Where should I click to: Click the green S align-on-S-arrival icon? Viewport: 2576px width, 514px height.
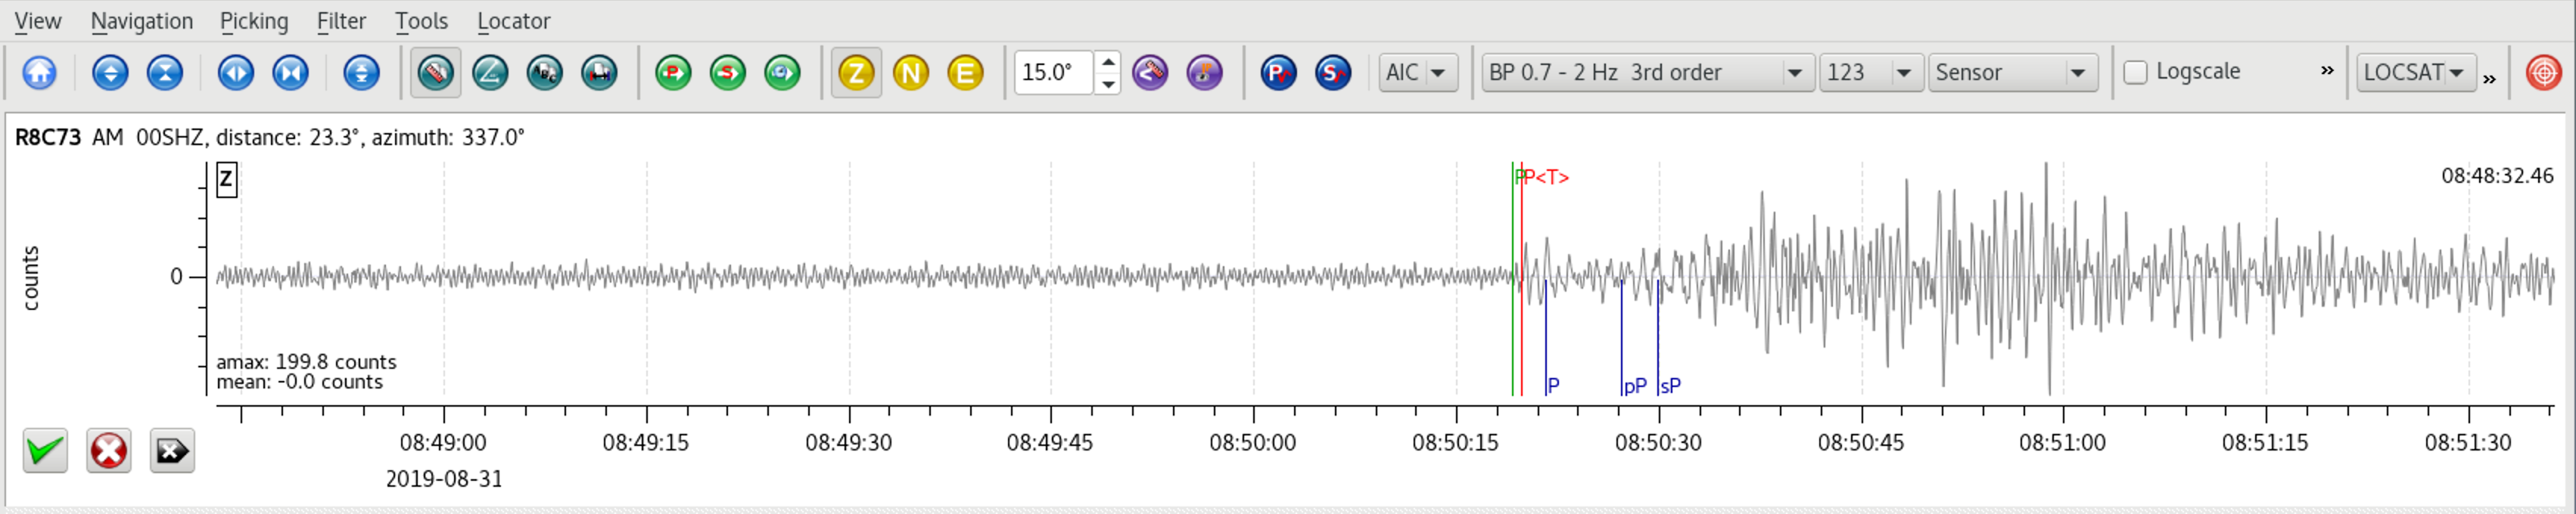click(x=728, y=73)
